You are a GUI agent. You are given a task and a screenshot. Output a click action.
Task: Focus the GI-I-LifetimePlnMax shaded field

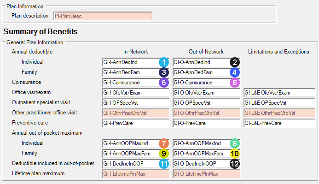pyautogui.click(x=136, y=174)
